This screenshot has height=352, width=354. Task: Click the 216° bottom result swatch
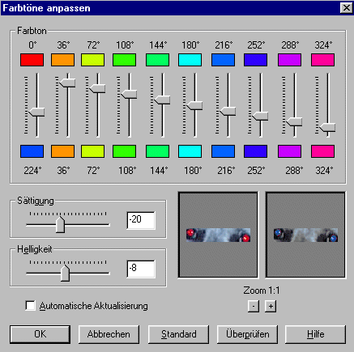tap(223, 151)
